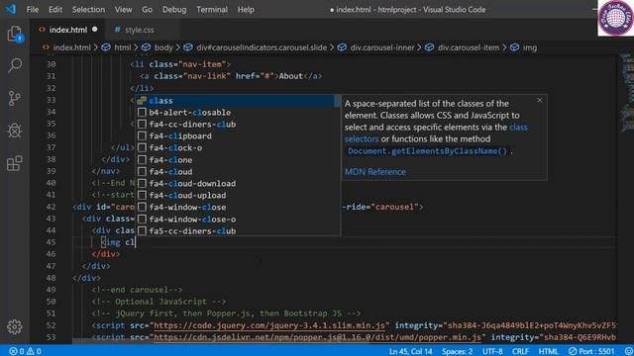The height and width of the screenshot is (356, 634).
Task: Open the Explorer view in activity bar
Action: click(x=15, y=34)
